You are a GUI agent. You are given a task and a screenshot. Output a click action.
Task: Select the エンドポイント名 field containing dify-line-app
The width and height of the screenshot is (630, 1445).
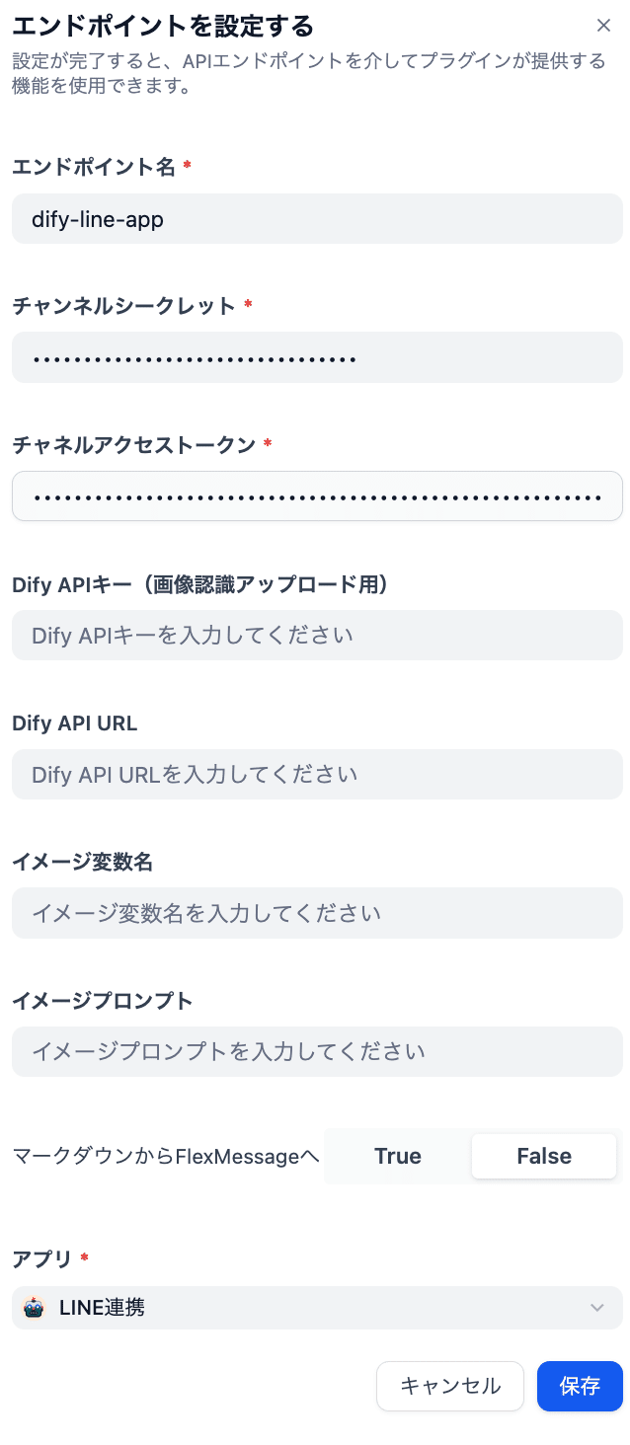point(316,218)
